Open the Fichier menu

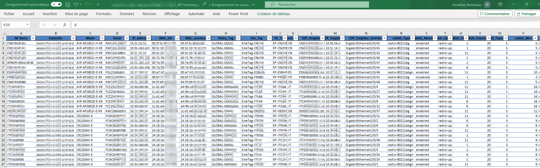(9, 14)
